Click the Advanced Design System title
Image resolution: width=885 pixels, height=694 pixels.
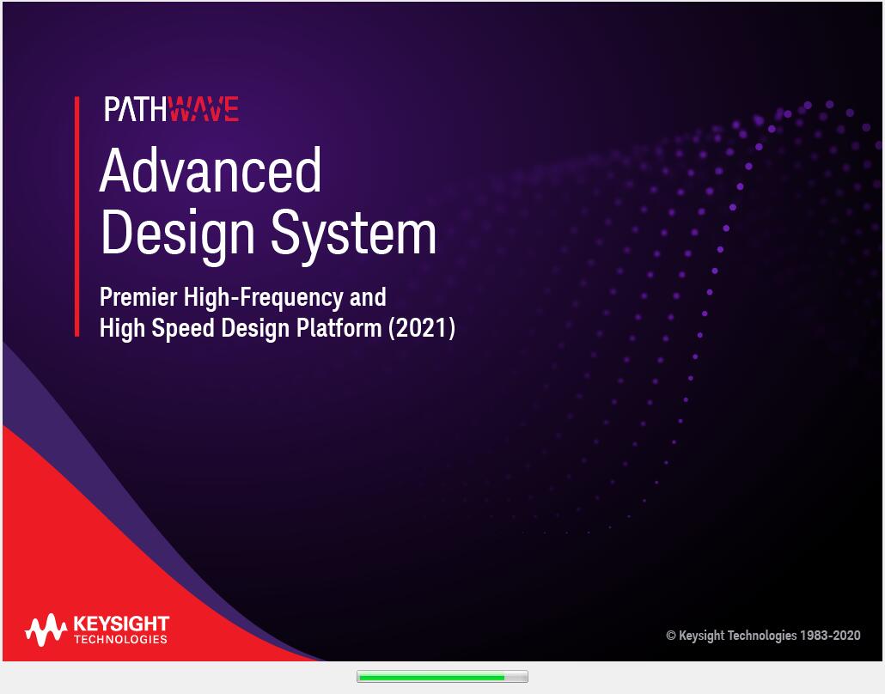click(266, 202)
